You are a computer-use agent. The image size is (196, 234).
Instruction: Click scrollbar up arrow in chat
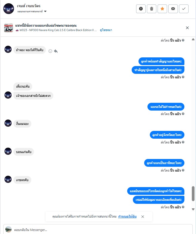[x=193, y=39]
